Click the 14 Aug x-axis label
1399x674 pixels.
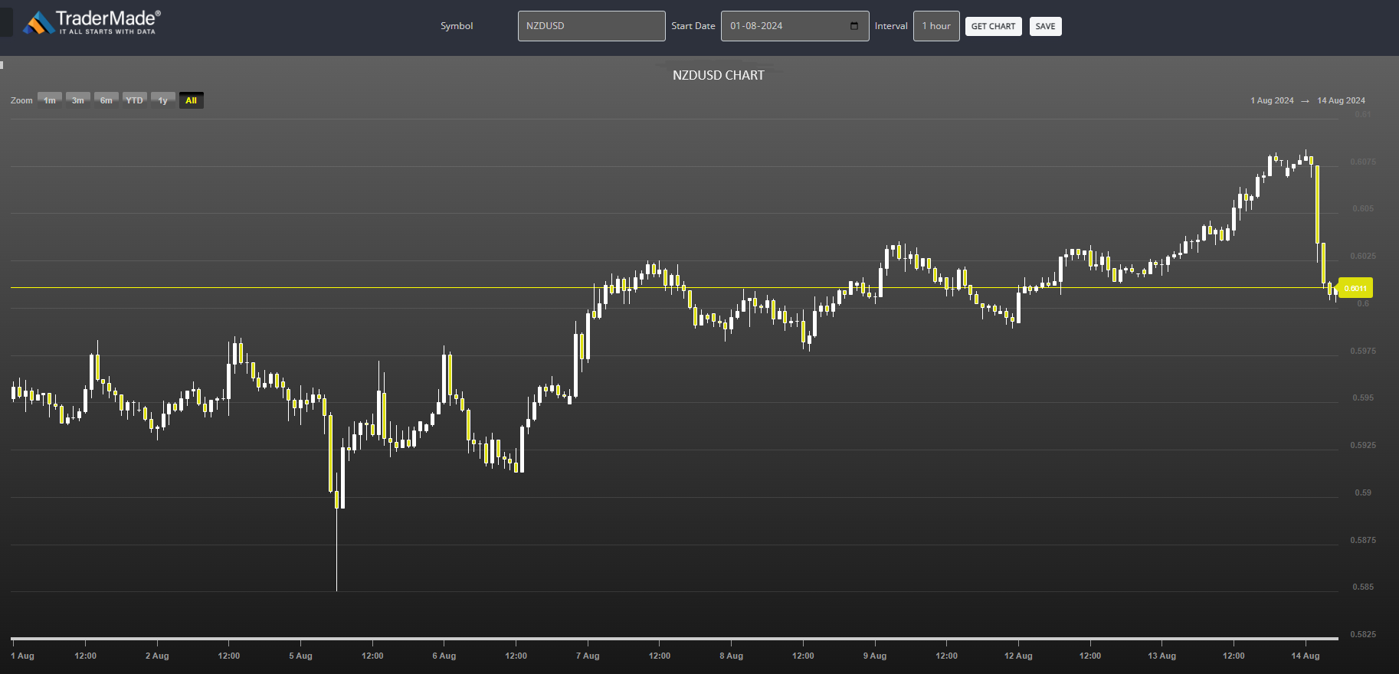[x=1306, y=656]
